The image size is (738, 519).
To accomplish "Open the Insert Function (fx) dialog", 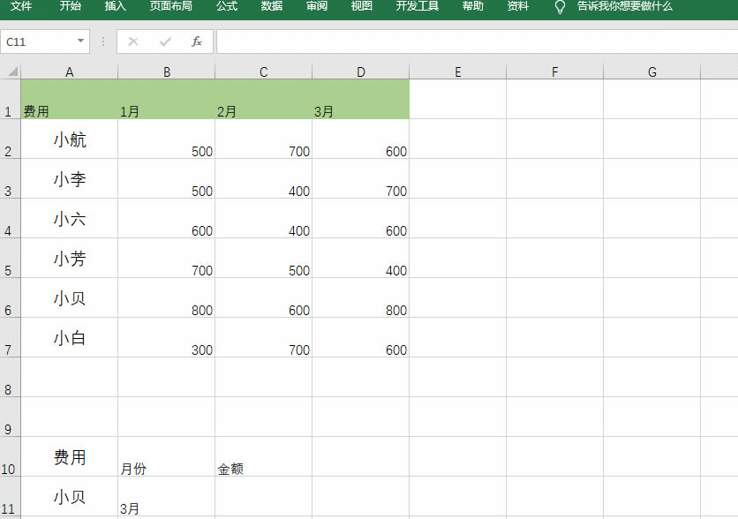I will (197, 41).
